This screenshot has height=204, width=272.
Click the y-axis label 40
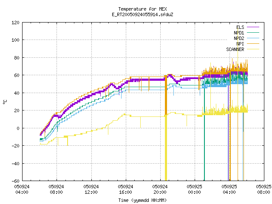click(x=17, y=93)
